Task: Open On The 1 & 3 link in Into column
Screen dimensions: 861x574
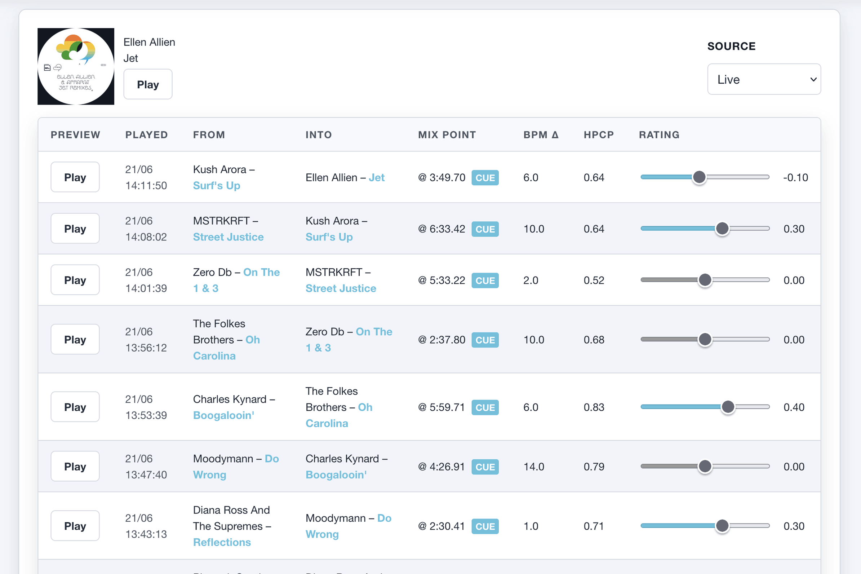Action: (349, 340)
